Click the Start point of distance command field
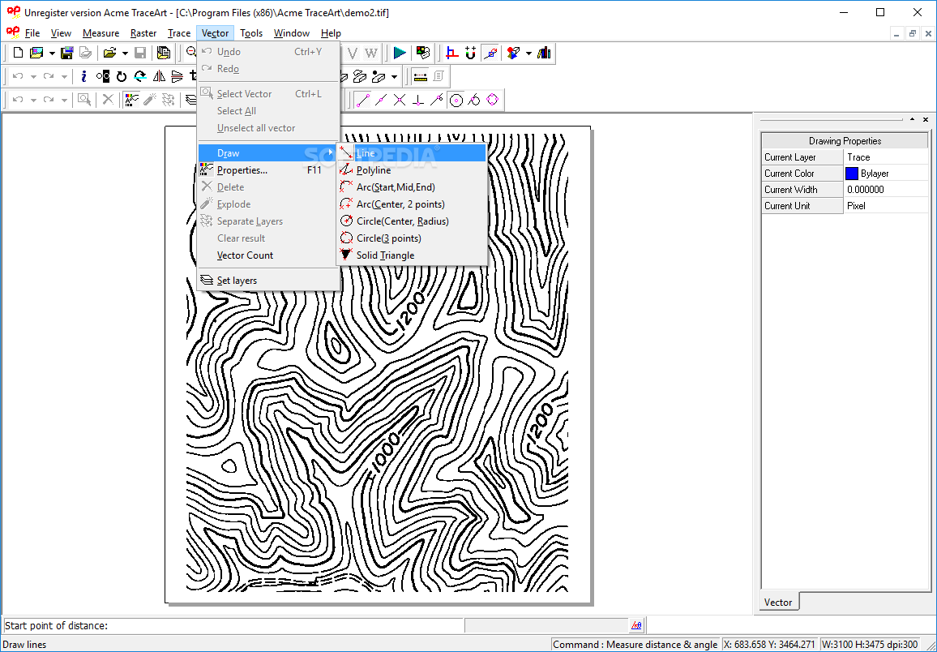Screen dimensions: 937x652 (233, 626)
